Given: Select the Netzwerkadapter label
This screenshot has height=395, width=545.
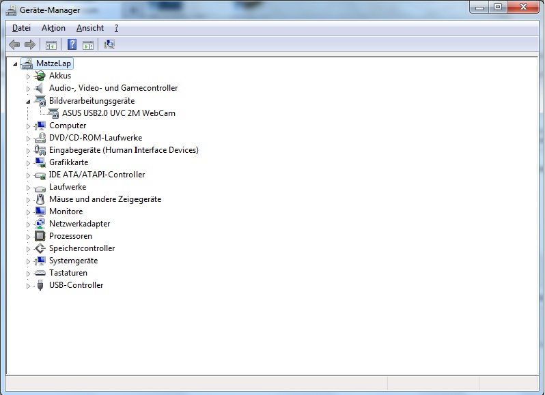Looking at the screenshot, I should pos(80,224).
